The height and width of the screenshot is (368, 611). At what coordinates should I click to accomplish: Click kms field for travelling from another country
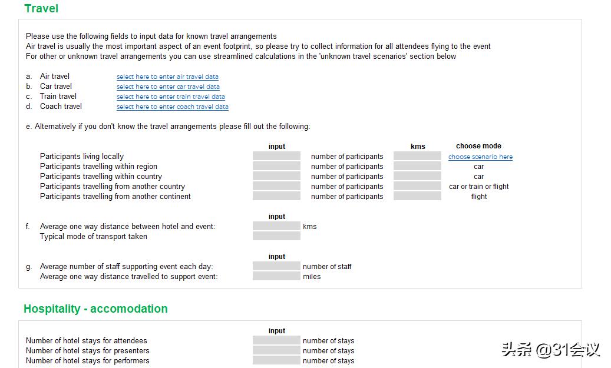(417, 186)
